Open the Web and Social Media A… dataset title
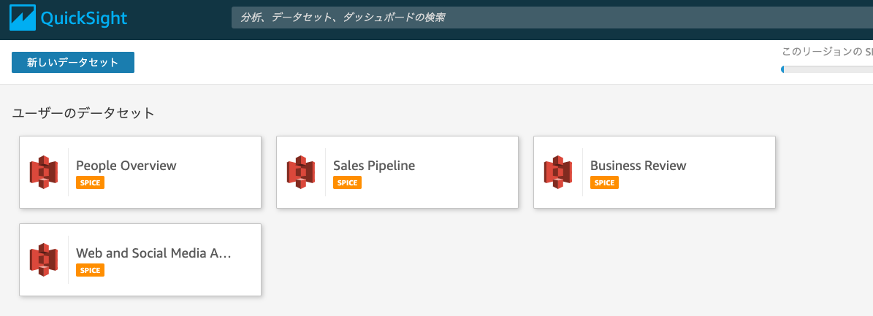The height and width of the screenshot is (316, 873). click(x=153, y=253)
